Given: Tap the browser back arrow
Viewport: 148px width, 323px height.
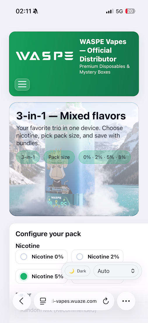Looking at the screenshot, I should coord(22,301).
